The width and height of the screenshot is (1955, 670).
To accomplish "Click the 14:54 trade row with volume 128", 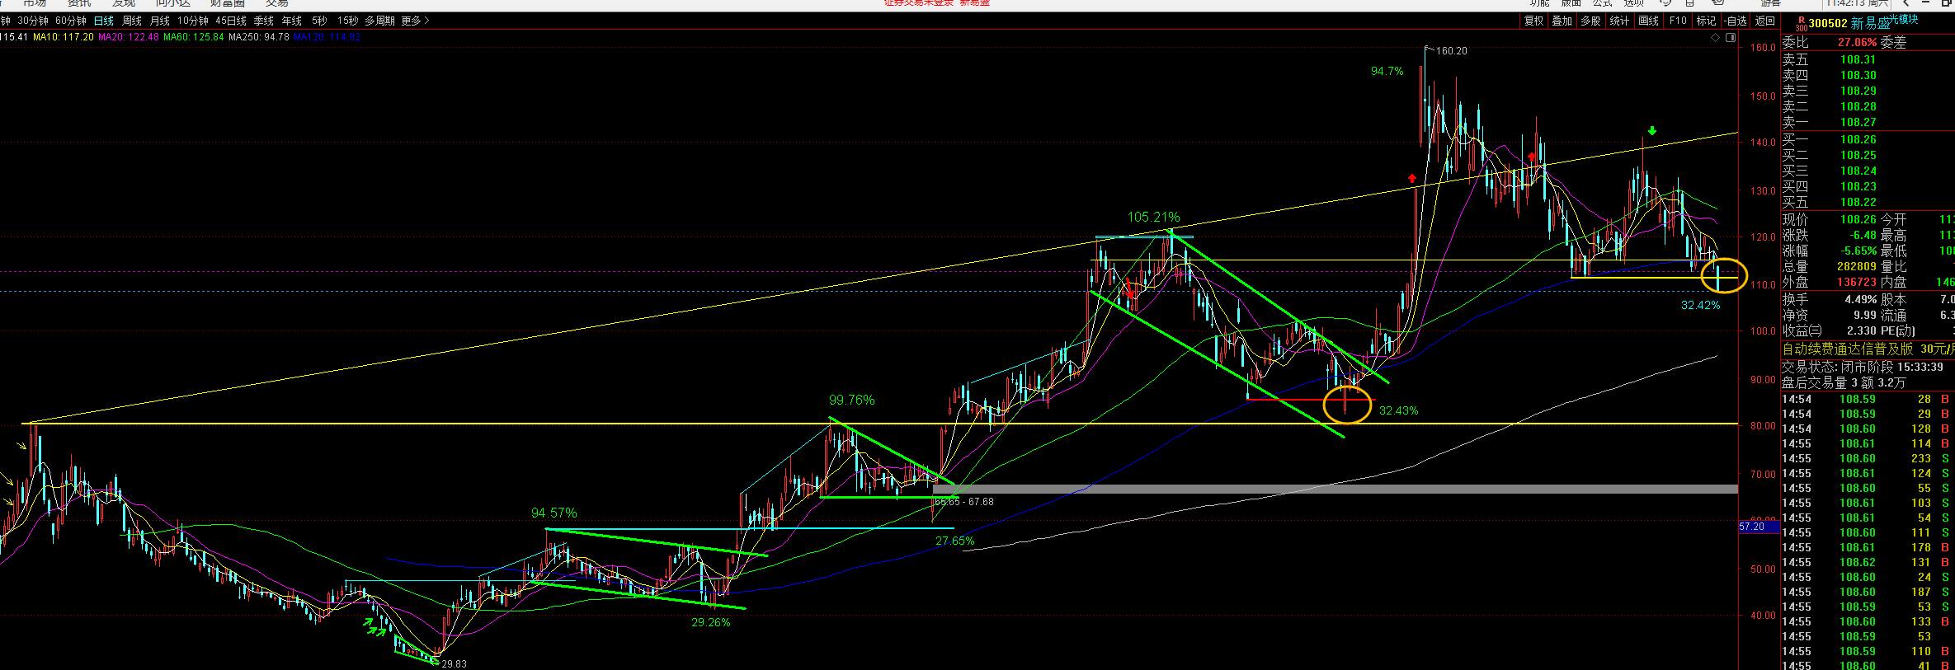I will 1868,429.
